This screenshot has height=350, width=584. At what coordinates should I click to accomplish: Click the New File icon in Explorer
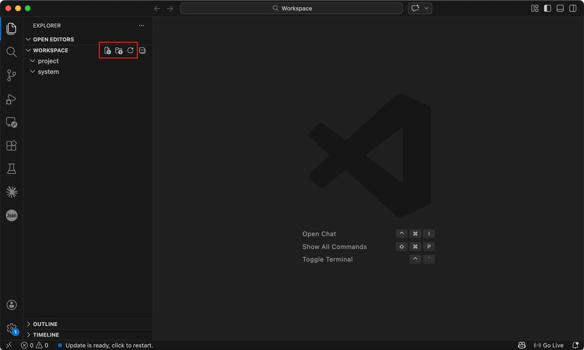click(x=107, y=51)
